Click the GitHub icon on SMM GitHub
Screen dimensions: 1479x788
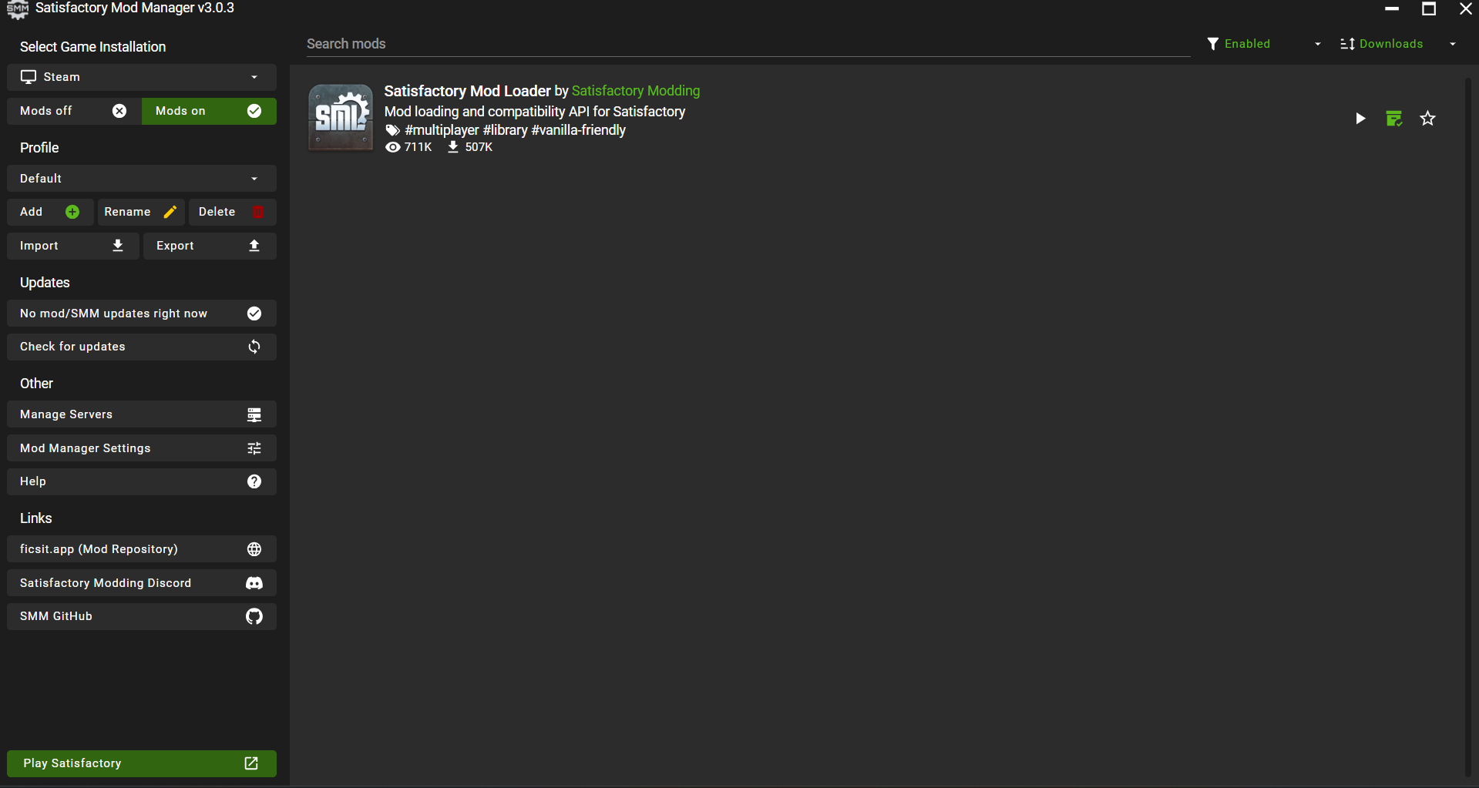(x=254, y=616)
